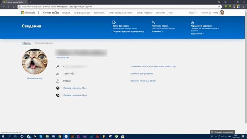The height and width of the screenshot is (139, 247).
Task: Click Управление link under Управление адресами
Action: pyautogui.click(x=197, y=34)
